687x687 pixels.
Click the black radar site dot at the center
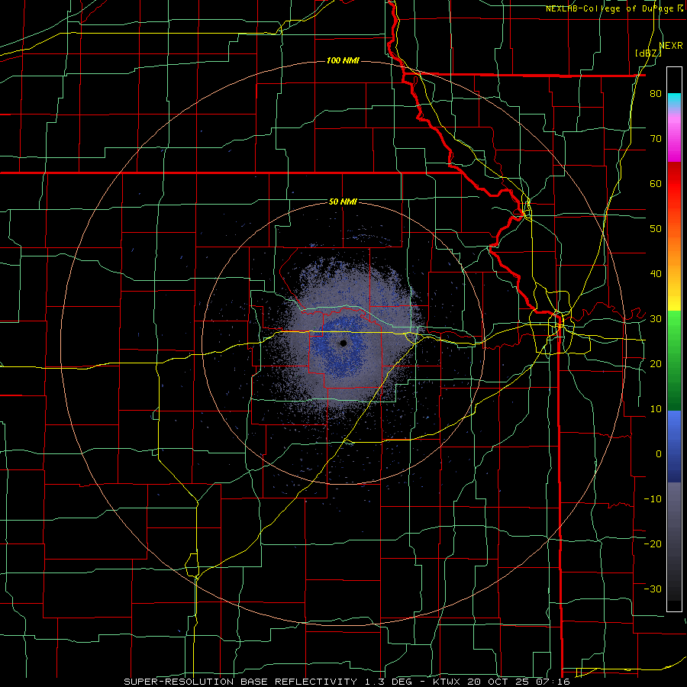coord(343,343)
